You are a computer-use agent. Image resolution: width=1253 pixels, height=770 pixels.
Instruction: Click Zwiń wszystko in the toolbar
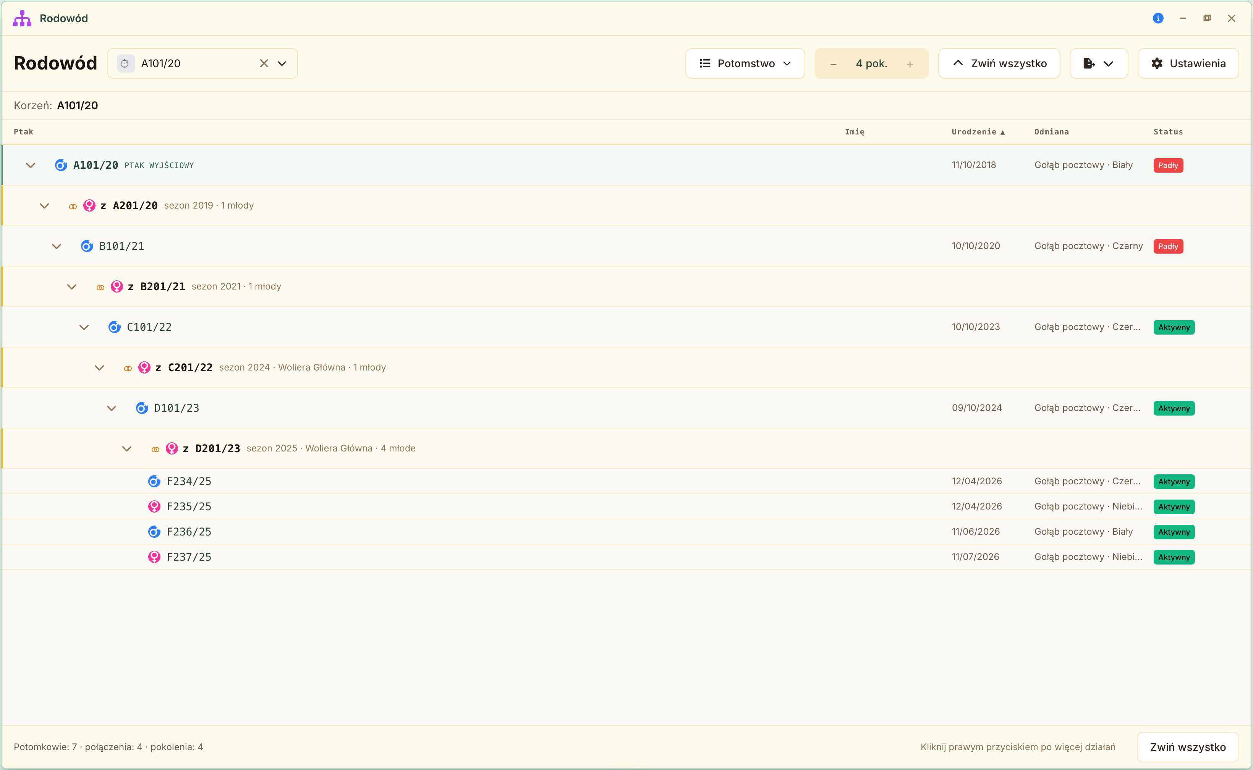[999, 63]
